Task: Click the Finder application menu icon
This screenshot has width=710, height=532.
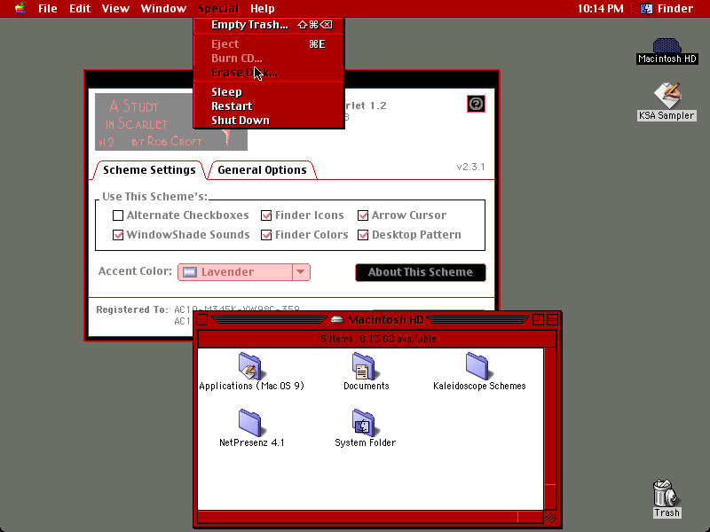Action: (x=646, y=8)
